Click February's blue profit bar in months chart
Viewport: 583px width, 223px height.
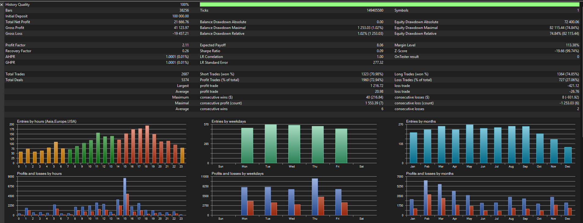click(426, 198)
